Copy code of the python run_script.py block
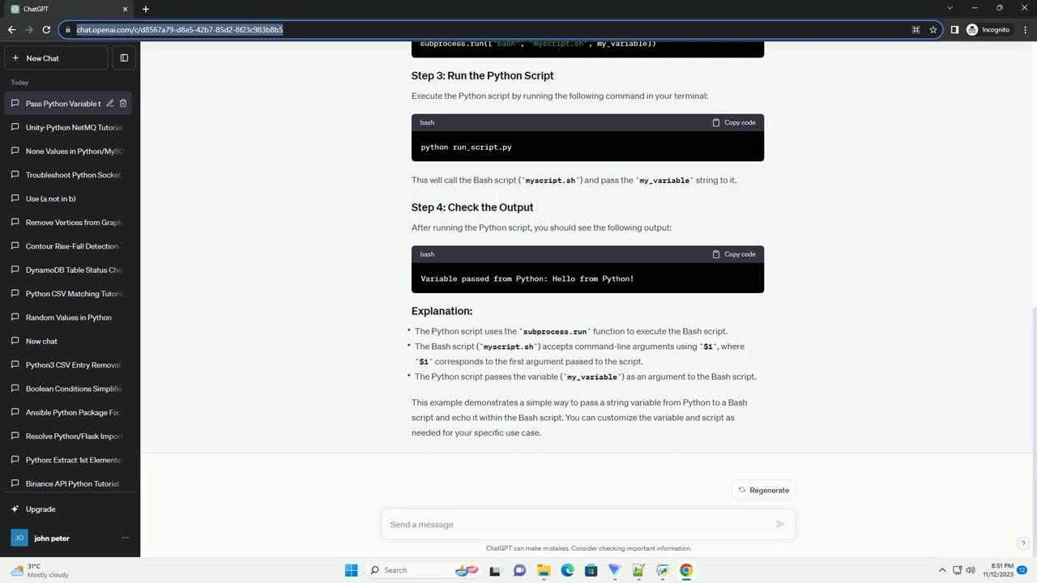The image size is (1037, 583). (734, 122)
